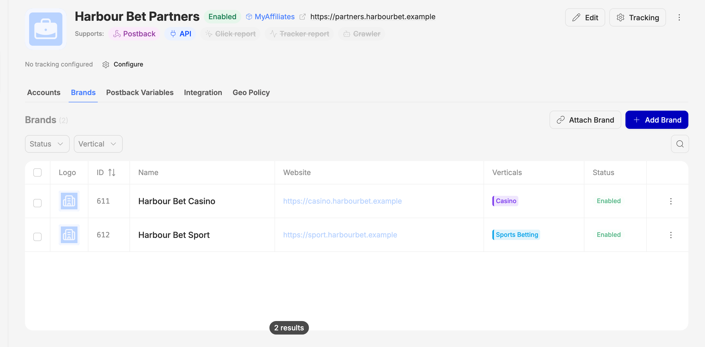Open the three-dot menu beside Tracking button

pos(679,17)
